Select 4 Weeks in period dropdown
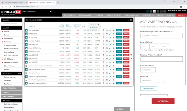This screenshot has width=187, height=111. pyautogui.click(x=93, y=27)
